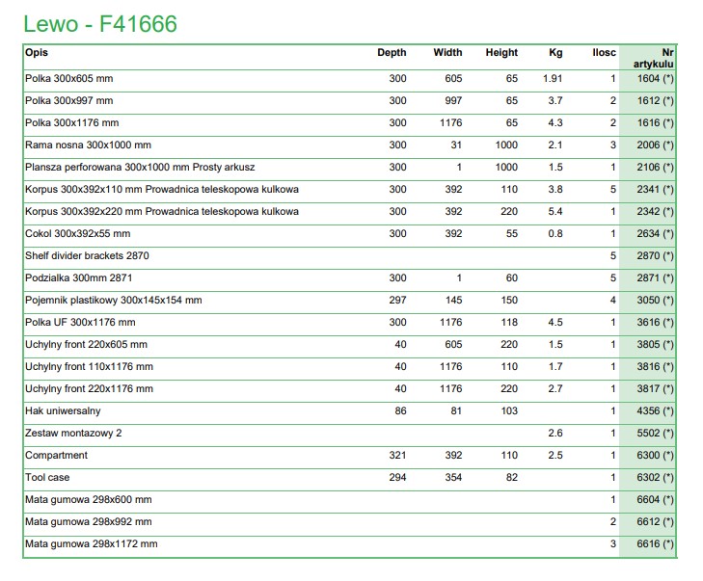Image resolution: width=703 pixels, height=581 pixels.
Task: Click article number '2341 (*)'
Action: click(x=656, y=190)
